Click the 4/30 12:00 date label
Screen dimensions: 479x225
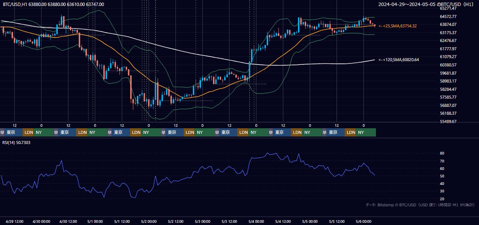coord(68,221)
